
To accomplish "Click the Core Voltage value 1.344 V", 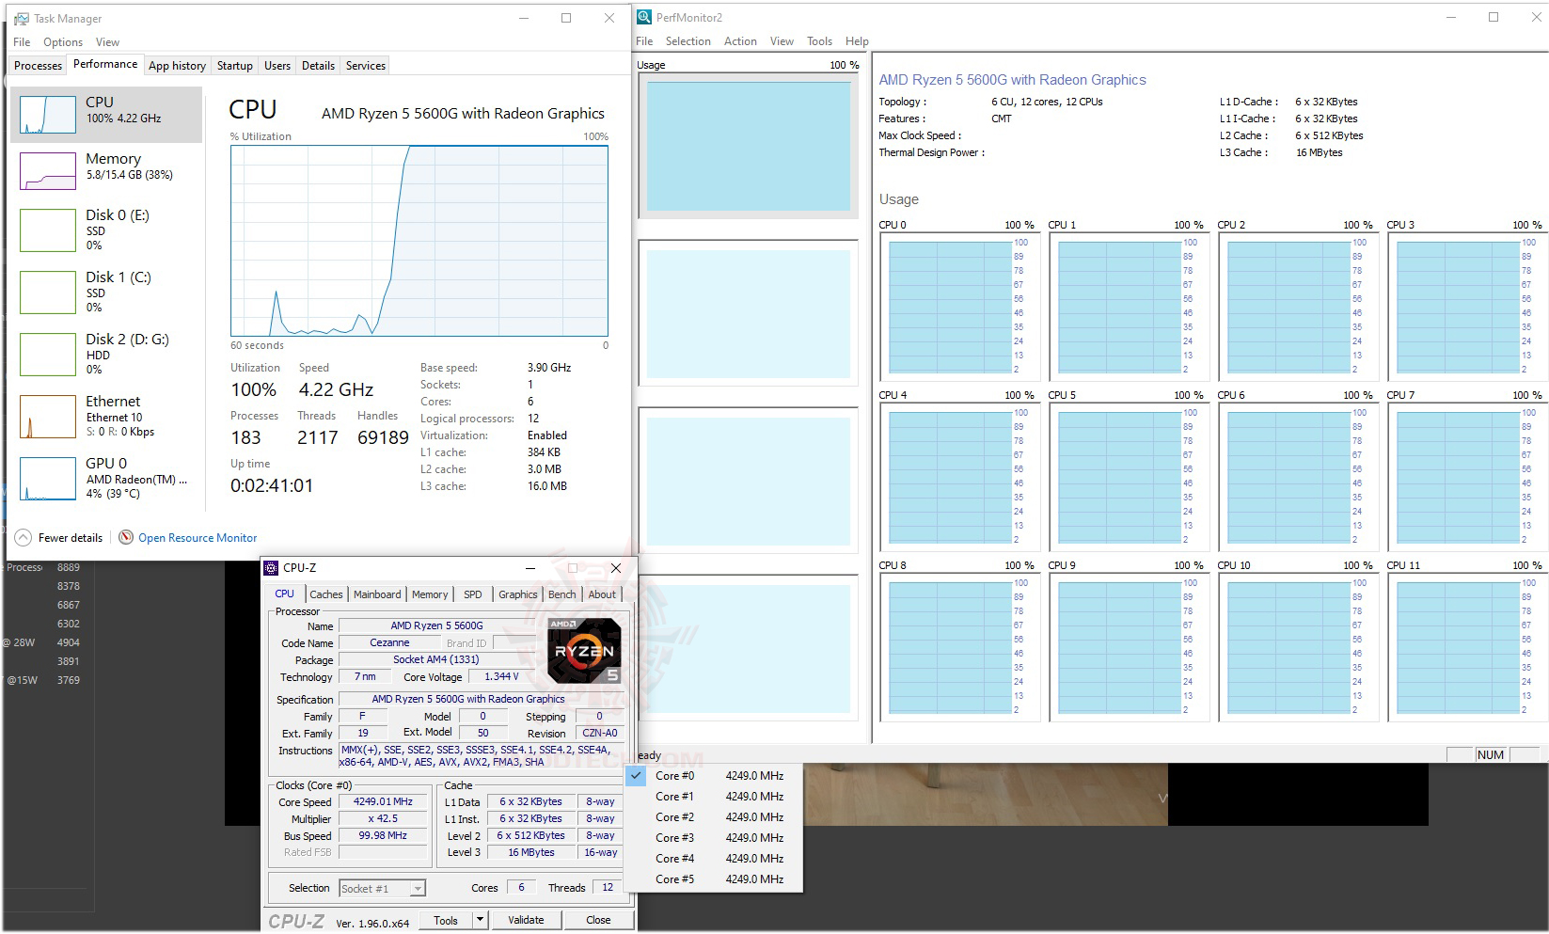I will click(x=501, y=676).
